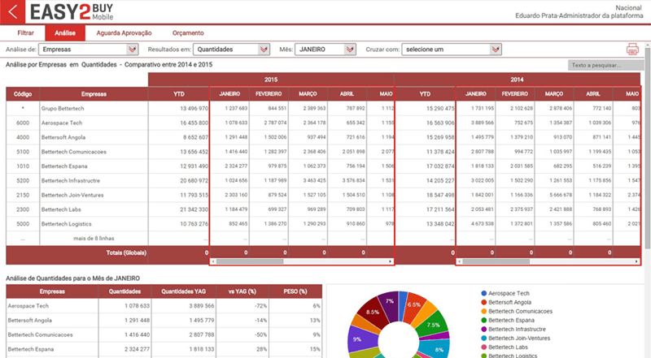Click the 2014 year group header
This screenshot has width=651, height=358.
pos(518,80)
